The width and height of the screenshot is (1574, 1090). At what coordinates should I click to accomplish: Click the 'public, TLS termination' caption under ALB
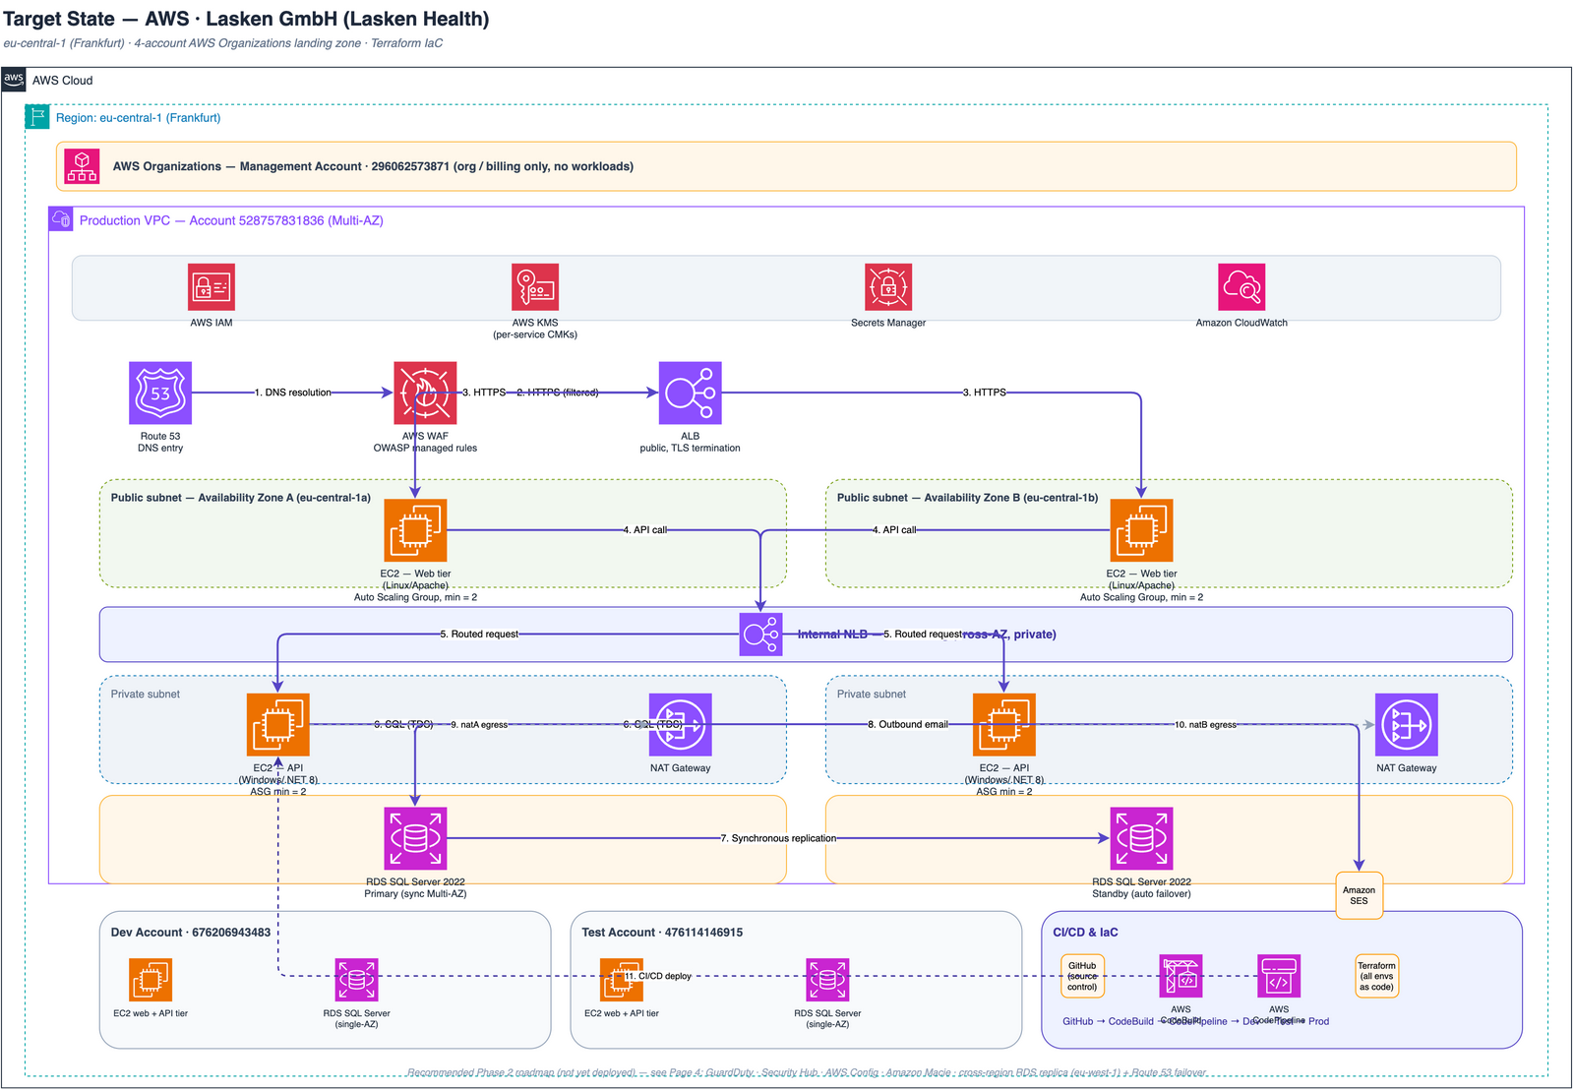pyautogui.click(x=690, y=449)
